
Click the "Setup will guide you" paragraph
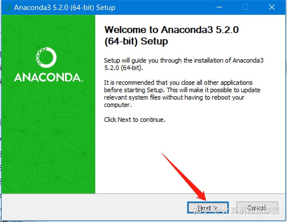pyautogui.click(x=184, y=64)
